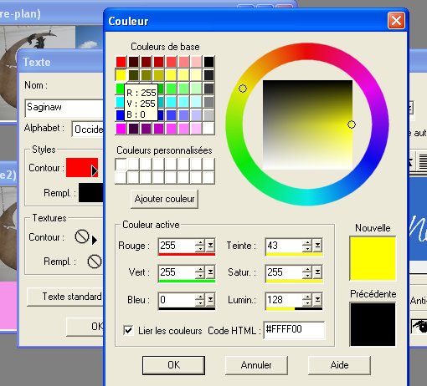Viewport: 427px width, 386px height.
Task: Open help via the Aide button
Action: point(339,365)
